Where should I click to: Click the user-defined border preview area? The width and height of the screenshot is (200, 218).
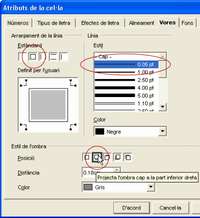coord(48,105)
